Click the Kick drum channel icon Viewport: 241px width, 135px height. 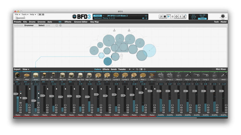(18, 75)
